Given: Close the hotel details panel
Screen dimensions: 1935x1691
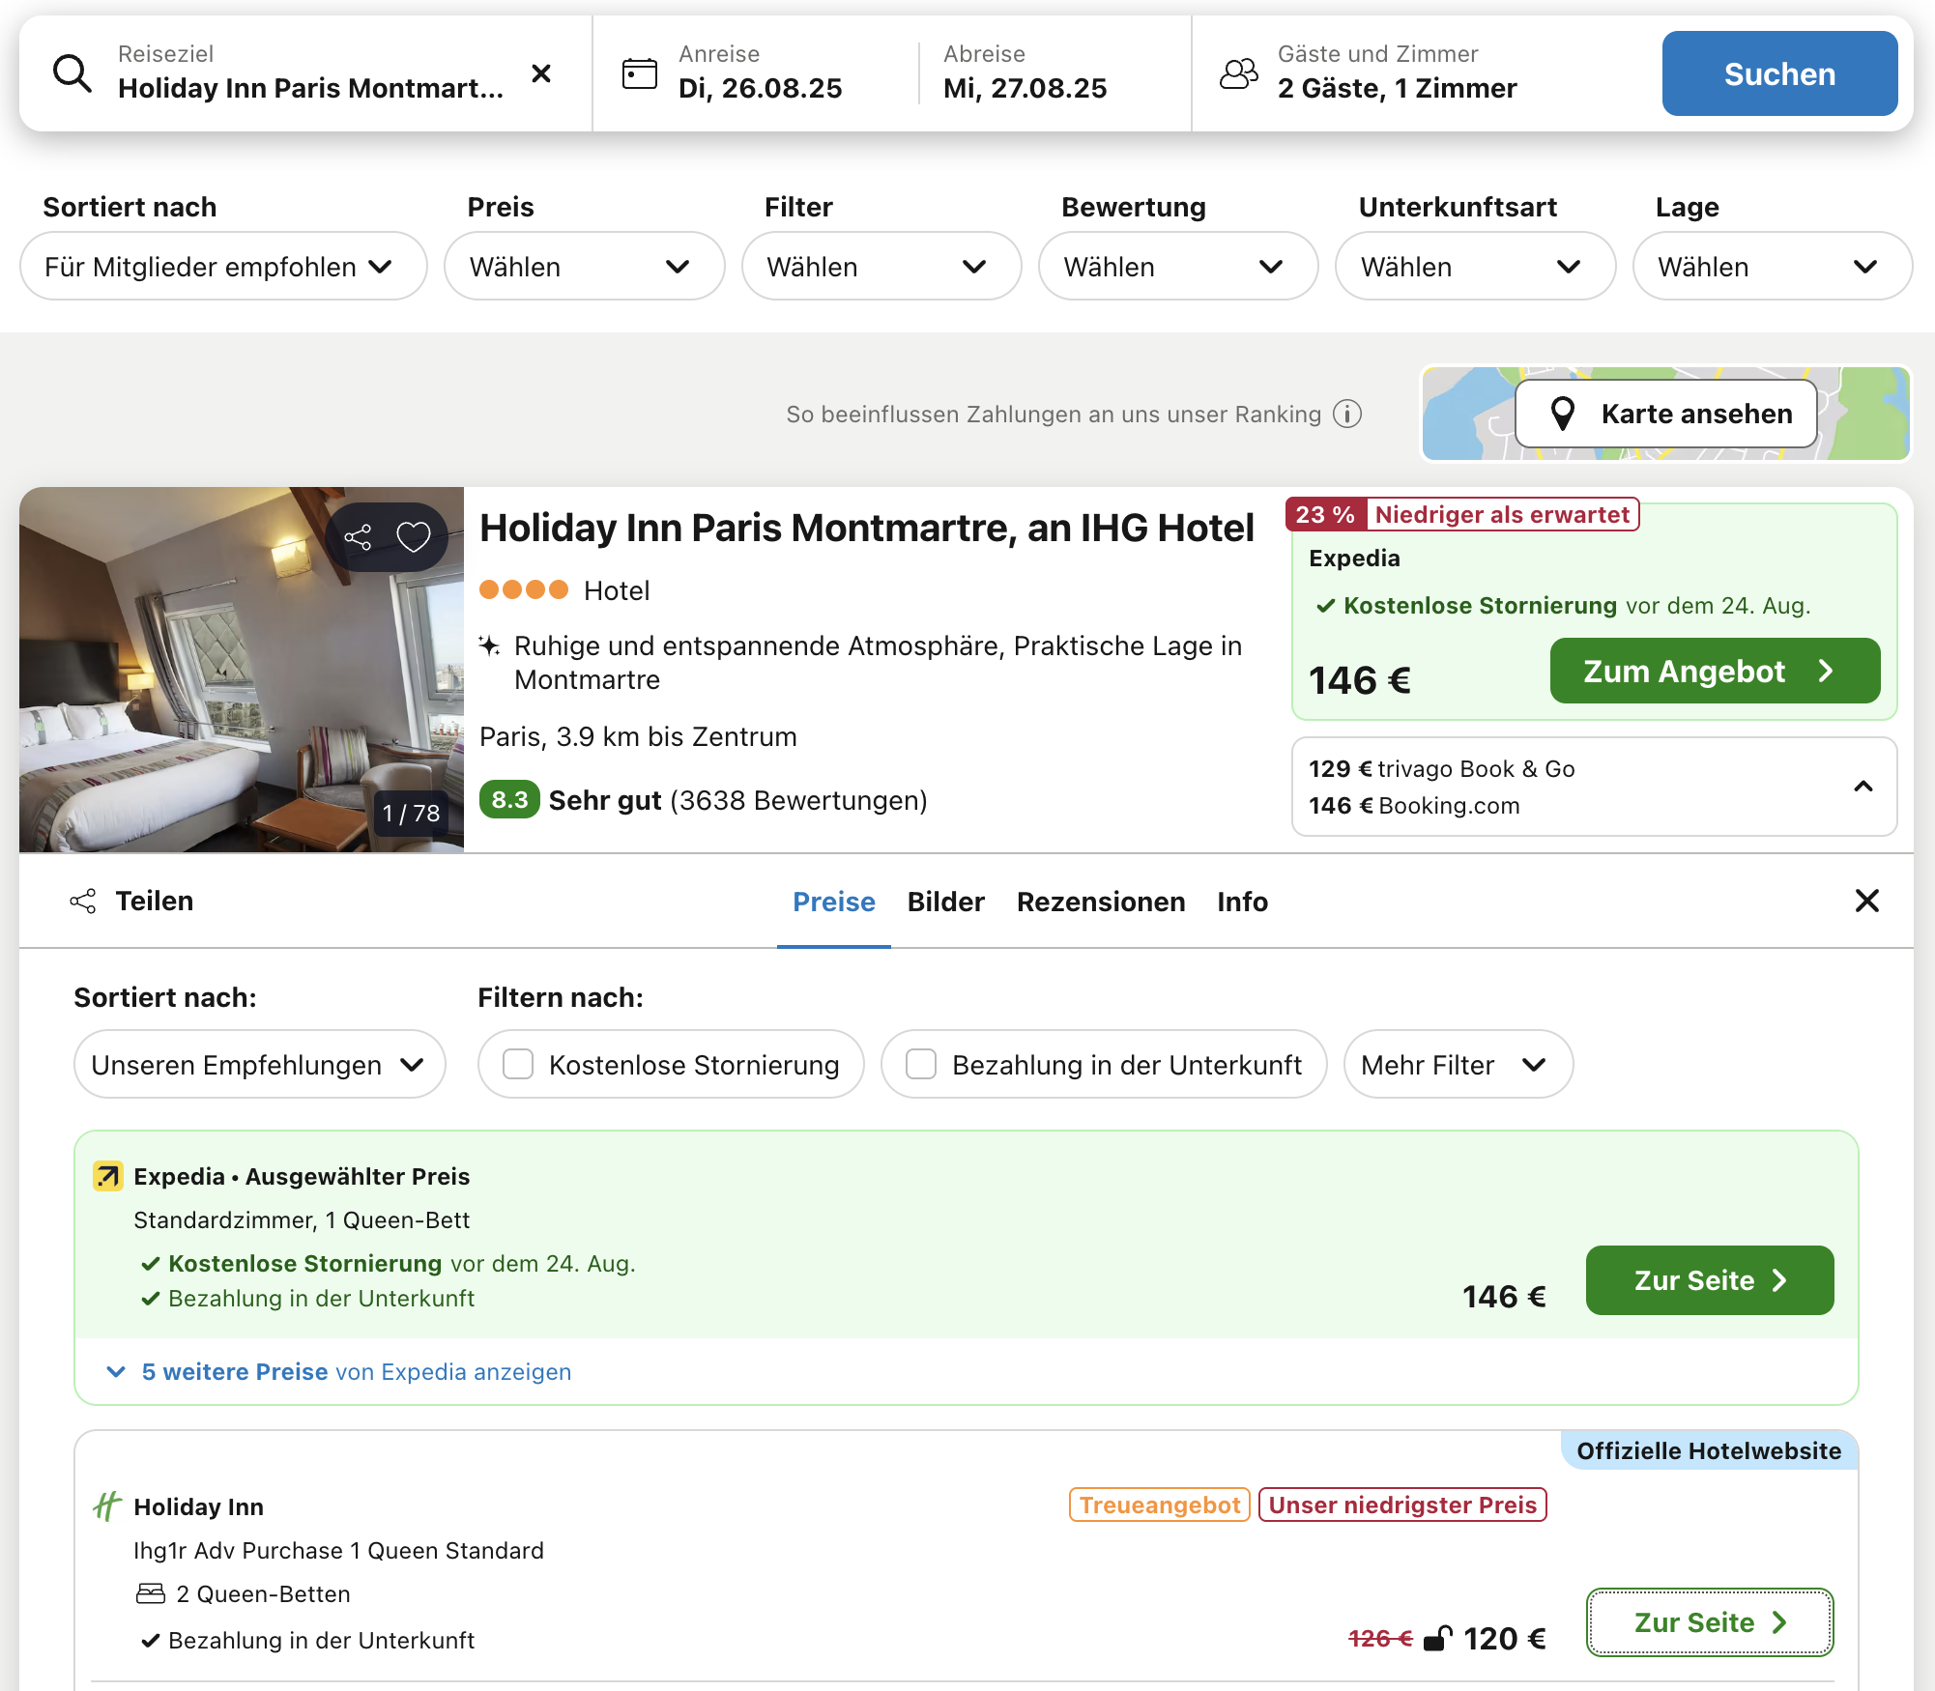Looking at the screenshot, I should (x=1867, y=901).
